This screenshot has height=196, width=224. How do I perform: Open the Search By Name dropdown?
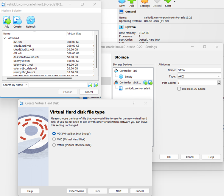point(15,85)
